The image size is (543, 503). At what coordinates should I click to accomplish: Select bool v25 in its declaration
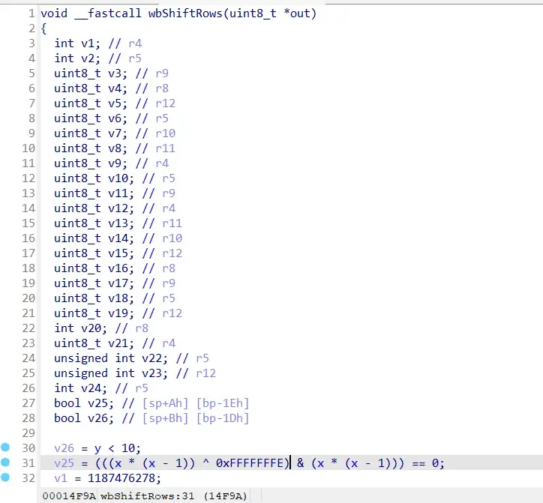pyautogui.click(x=98, y=403)
